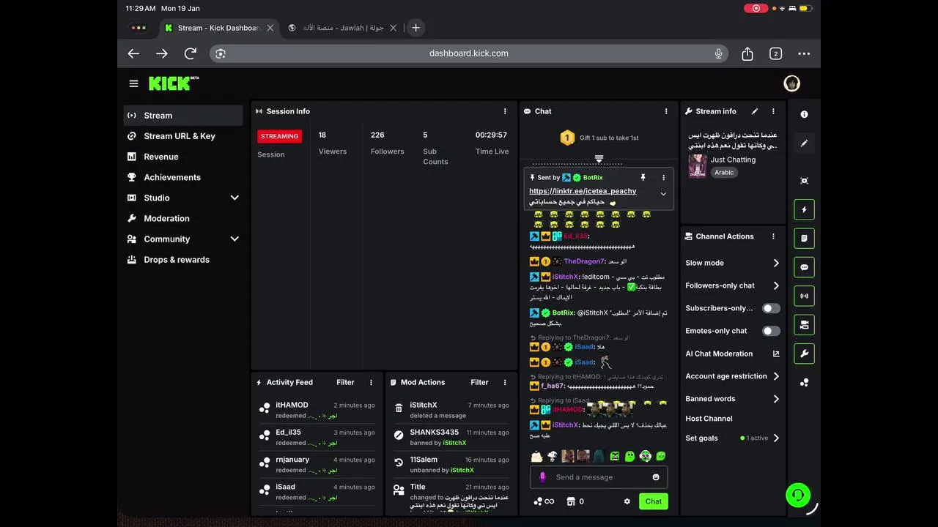Open a new browser tab with plus
The height and width of the screenshot is (527, 938).
416,28
